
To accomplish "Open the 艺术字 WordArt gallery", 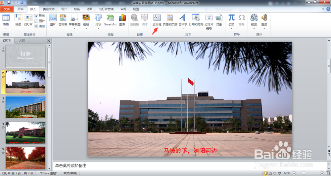I will 183,20.
